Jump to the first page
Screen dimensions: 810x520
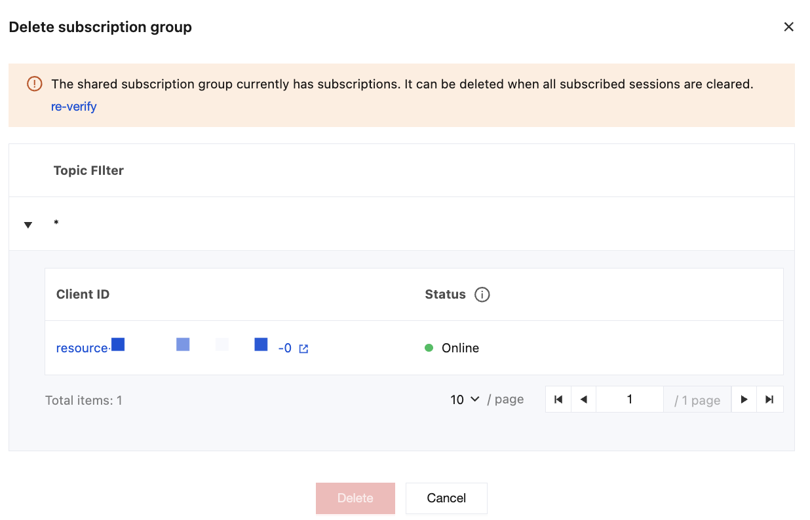(x=558, y=399)
